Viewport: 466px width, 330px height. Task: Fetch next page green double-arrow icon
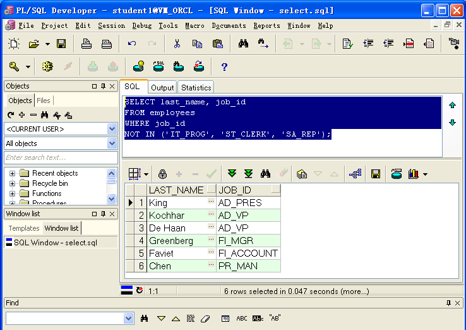[232, 173]
